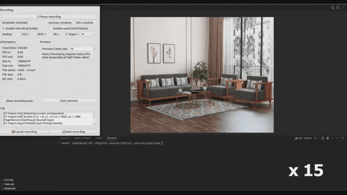
Task: Maximize panel with the up chevron
Action: pyautogui.click(x=338, y=138)
